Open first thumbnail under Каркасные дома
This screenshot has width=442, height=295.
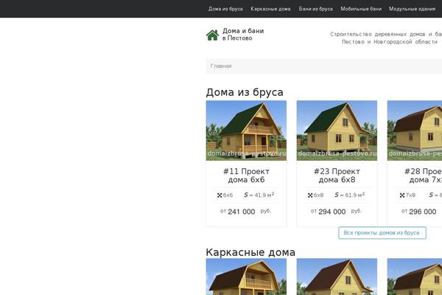coord(246,277)
